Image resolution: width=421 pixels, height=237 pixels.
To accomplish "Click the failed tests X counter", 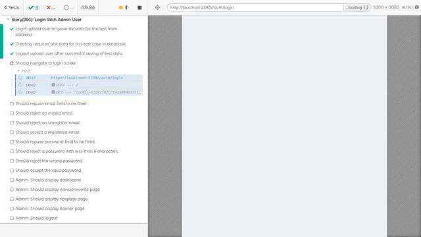I will (x=51, y=7).
